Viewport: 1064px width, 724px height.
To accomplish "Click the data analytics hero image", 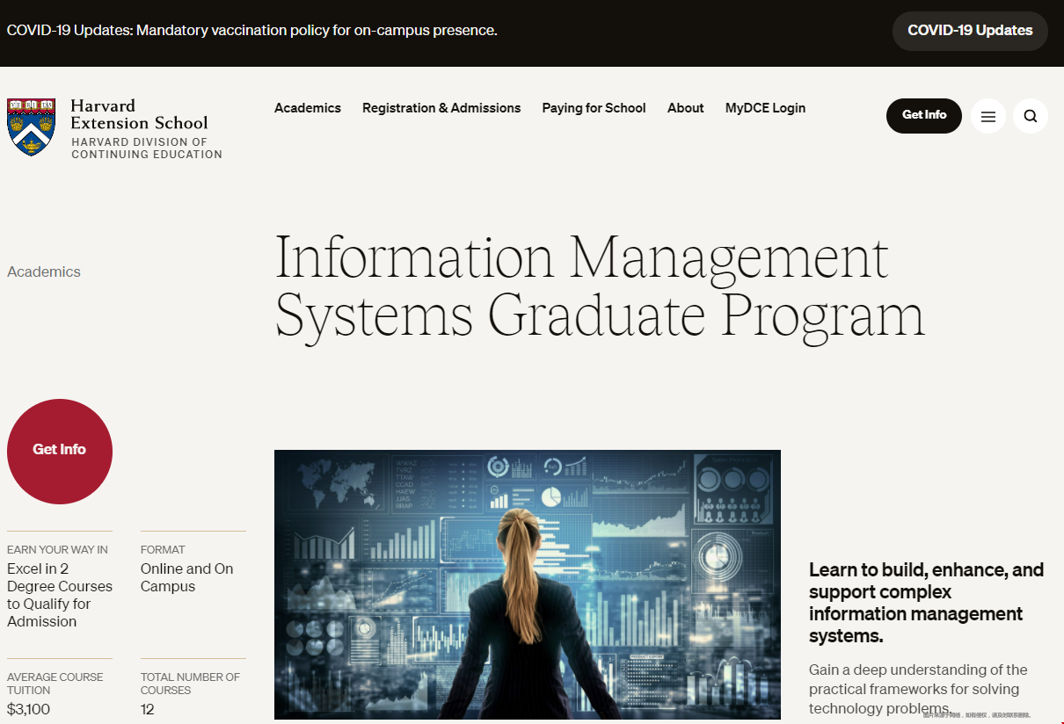I will coord(528,584).
